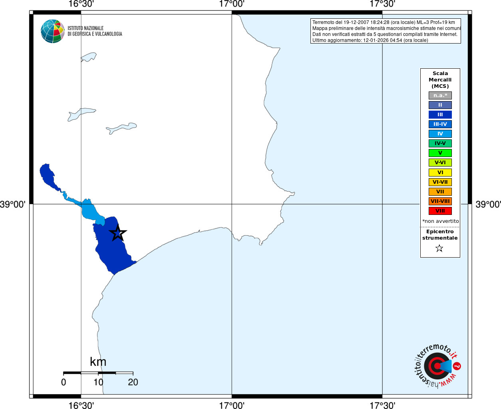Screen dimensions: 501x409
Task: Click the VII-VIII legend swatch
Action: pos(440,201)
